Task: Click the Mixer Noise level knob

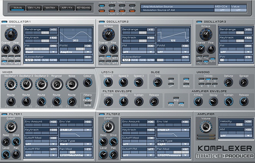Action: pyautogui.click(x=72, y=84)
